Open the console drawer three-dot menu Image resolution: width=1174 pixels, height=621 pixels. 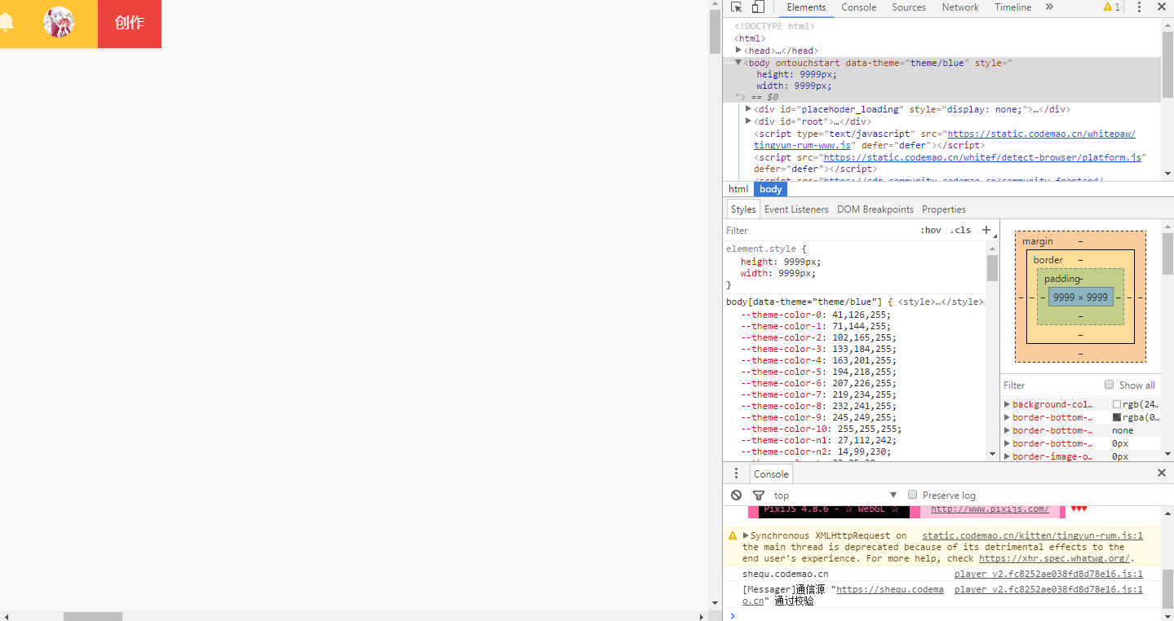(736, 473)
